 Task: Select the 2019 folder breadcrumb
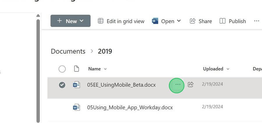[x=105, y=51]
